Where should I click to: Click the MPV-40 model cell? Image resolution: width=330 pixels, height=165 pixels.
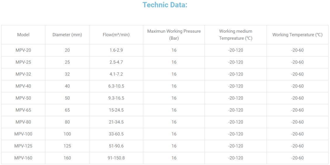point(23,86)
